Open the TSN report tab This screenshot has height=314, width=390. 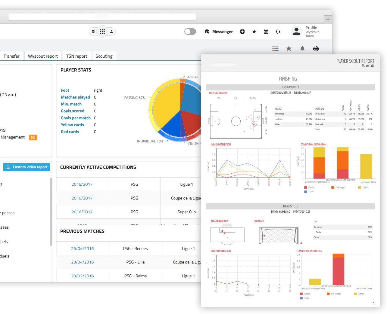tap(76, 56)
